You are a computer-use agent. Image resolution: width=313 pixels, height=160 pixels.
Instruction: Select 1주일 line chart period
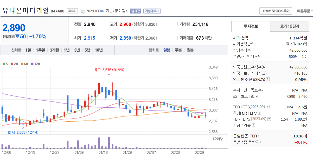pyautogui.click(x=41, y=50)
